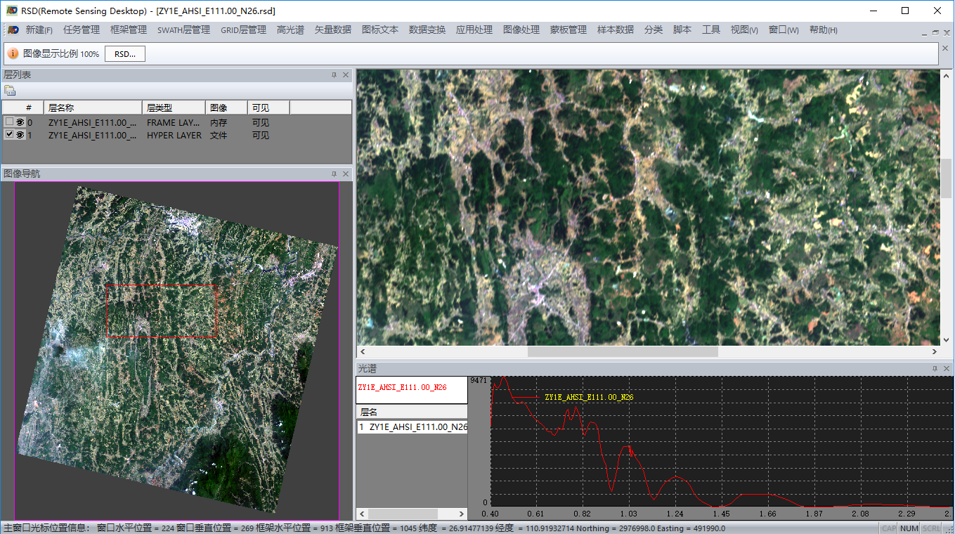Viewport: 955px width, 534px height.
Task: Expand the 新建(F) menu
Action: click(39, 30)
